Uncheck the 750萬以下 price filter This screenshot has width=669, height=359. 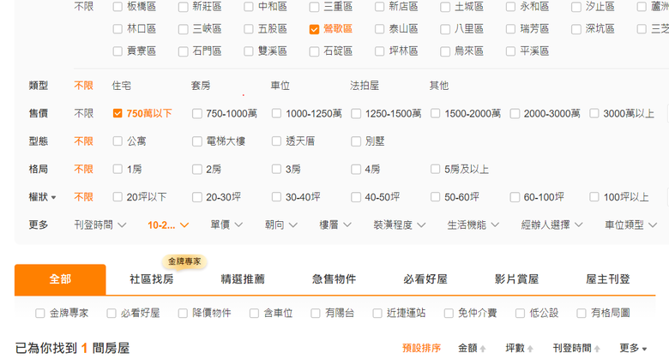pyautogui.click(x=118, y=114)
